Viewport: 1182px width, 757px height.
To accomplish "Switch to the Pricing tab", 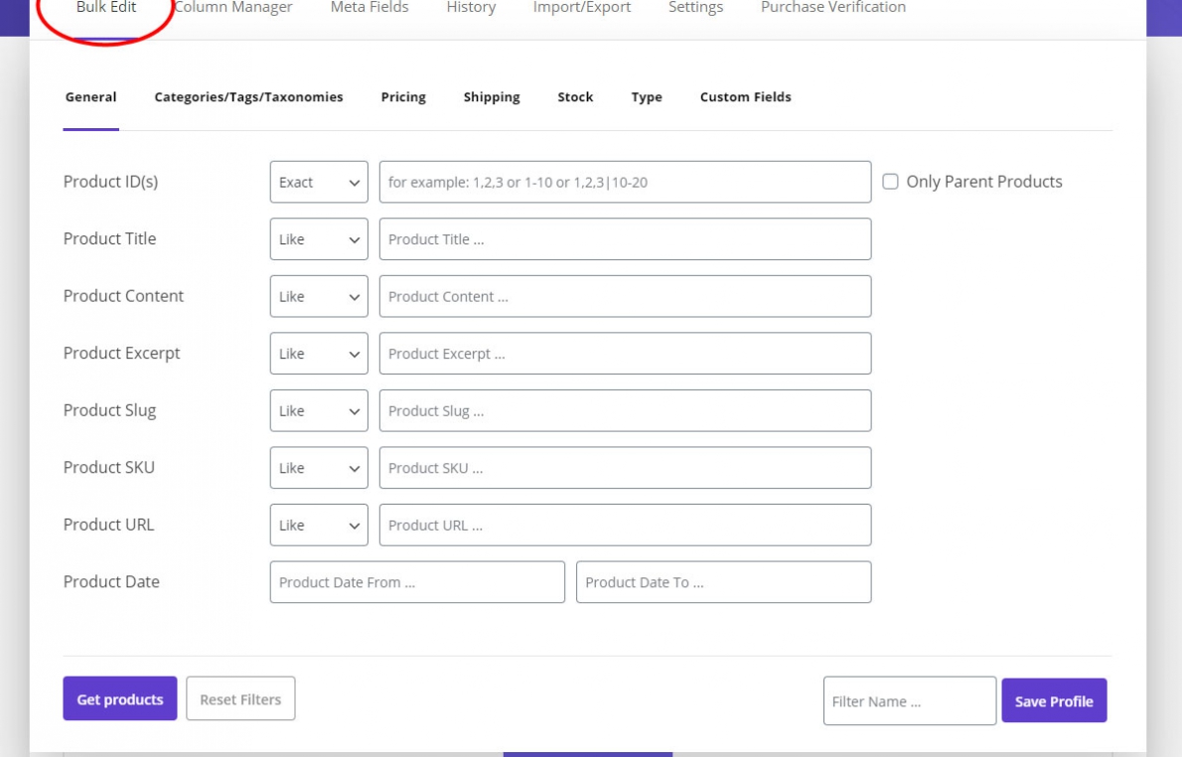I will tap(402, 96).
